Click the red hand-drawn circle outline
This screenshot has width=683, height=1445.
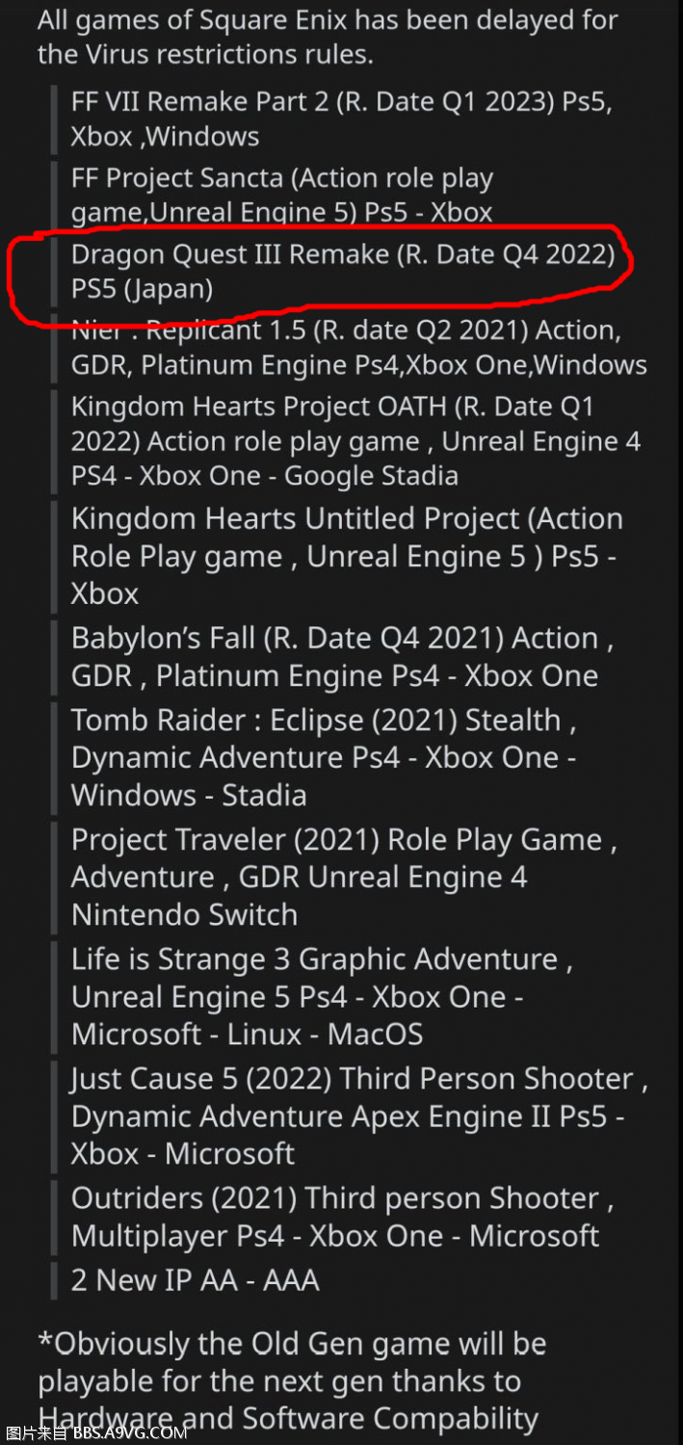[x=319, y=272]
